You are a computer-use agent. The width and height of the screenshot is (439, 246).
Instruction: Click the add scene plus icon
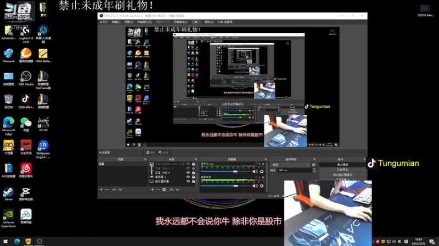[101, 190]
